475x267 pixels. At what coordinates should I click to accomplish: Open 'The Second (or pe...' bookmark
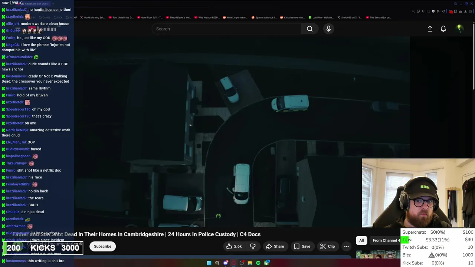click(x=379, y=17)
